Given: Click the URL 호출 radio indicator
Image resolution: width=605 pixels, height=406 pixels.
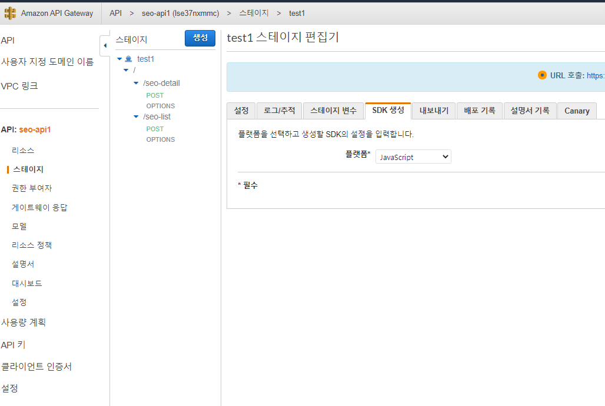Looking at the screenshot, I should 542,75.
